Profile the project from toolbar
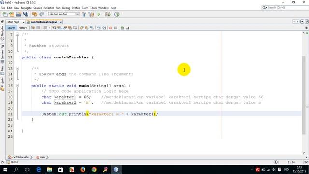 tap(117, 14)
